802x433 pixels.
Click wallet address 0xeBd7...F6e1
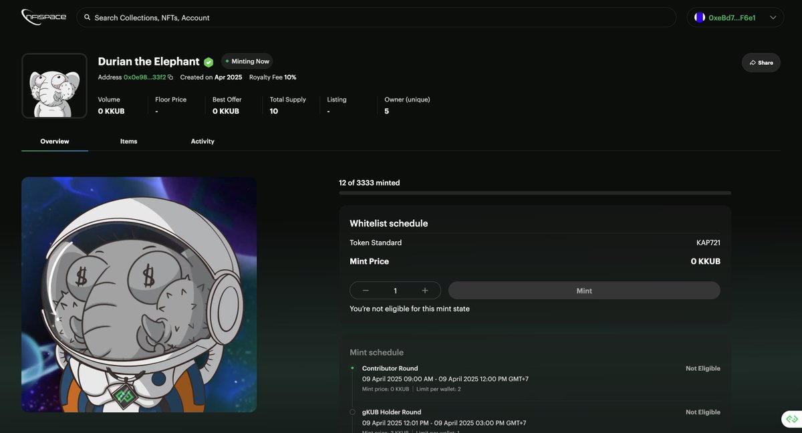(x=732, y=17)
